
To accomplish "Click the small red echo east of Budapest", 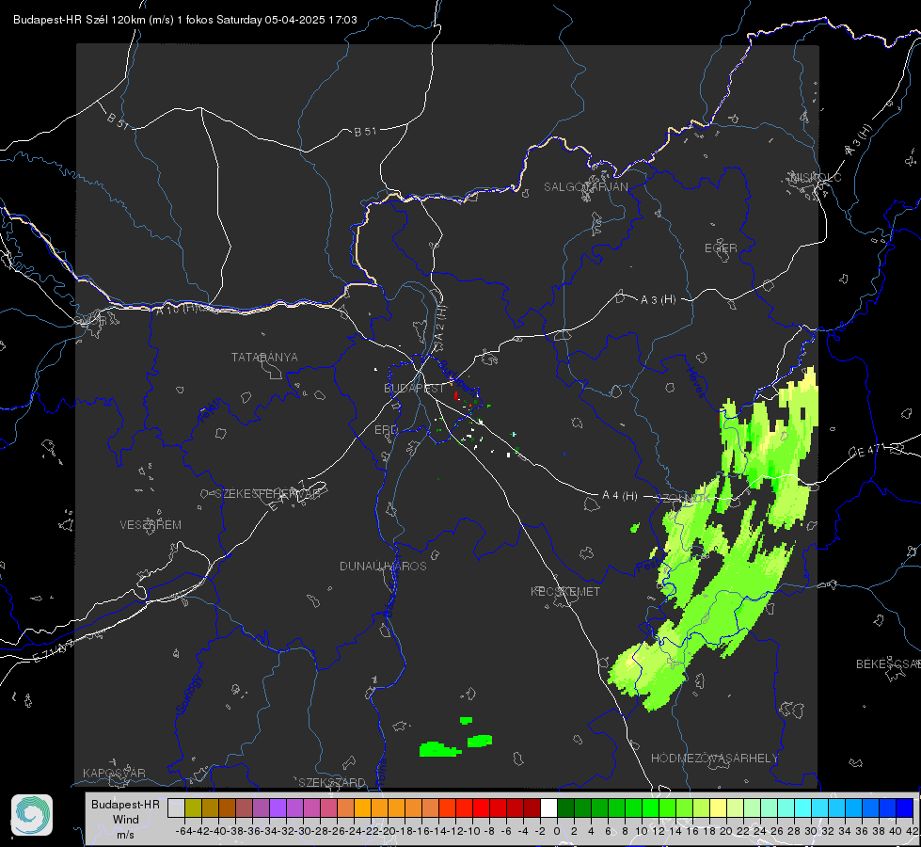I will (x=456, y=395).
